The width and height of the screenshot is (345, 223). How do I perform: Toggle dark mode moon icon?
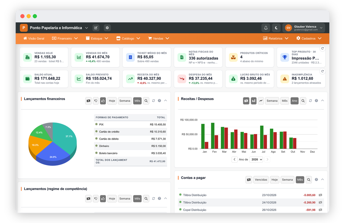click(x=276, y=28)
